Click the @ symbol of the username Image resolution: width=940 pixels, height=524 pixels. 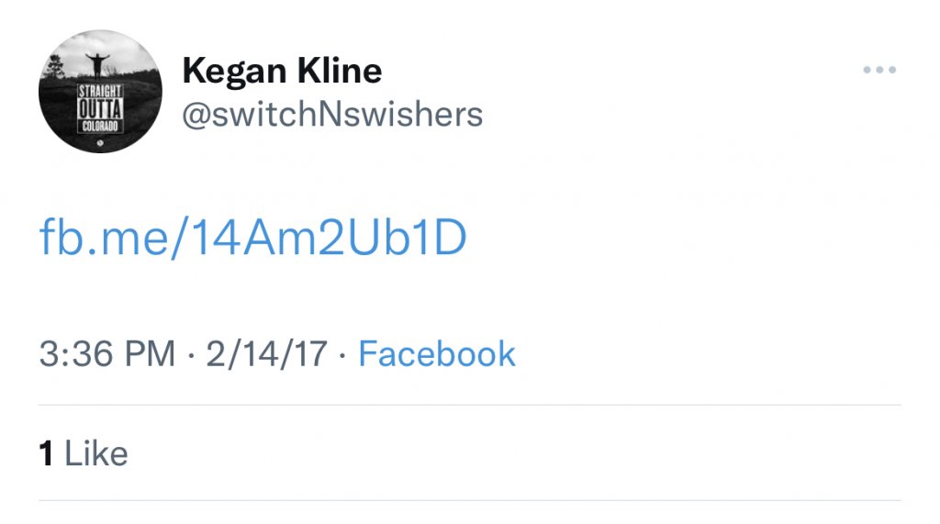point(195,116)
